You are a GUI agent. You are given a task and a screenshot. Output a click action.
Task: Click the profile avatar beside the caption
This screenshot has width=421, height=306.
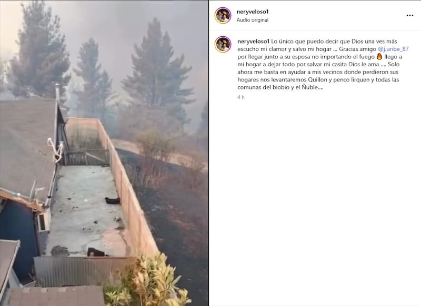tap(223, 44)
